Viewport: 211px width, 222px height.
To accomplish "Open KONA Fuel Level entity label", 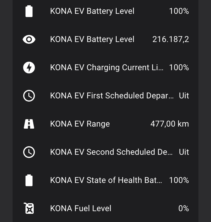I will [81, 208].
